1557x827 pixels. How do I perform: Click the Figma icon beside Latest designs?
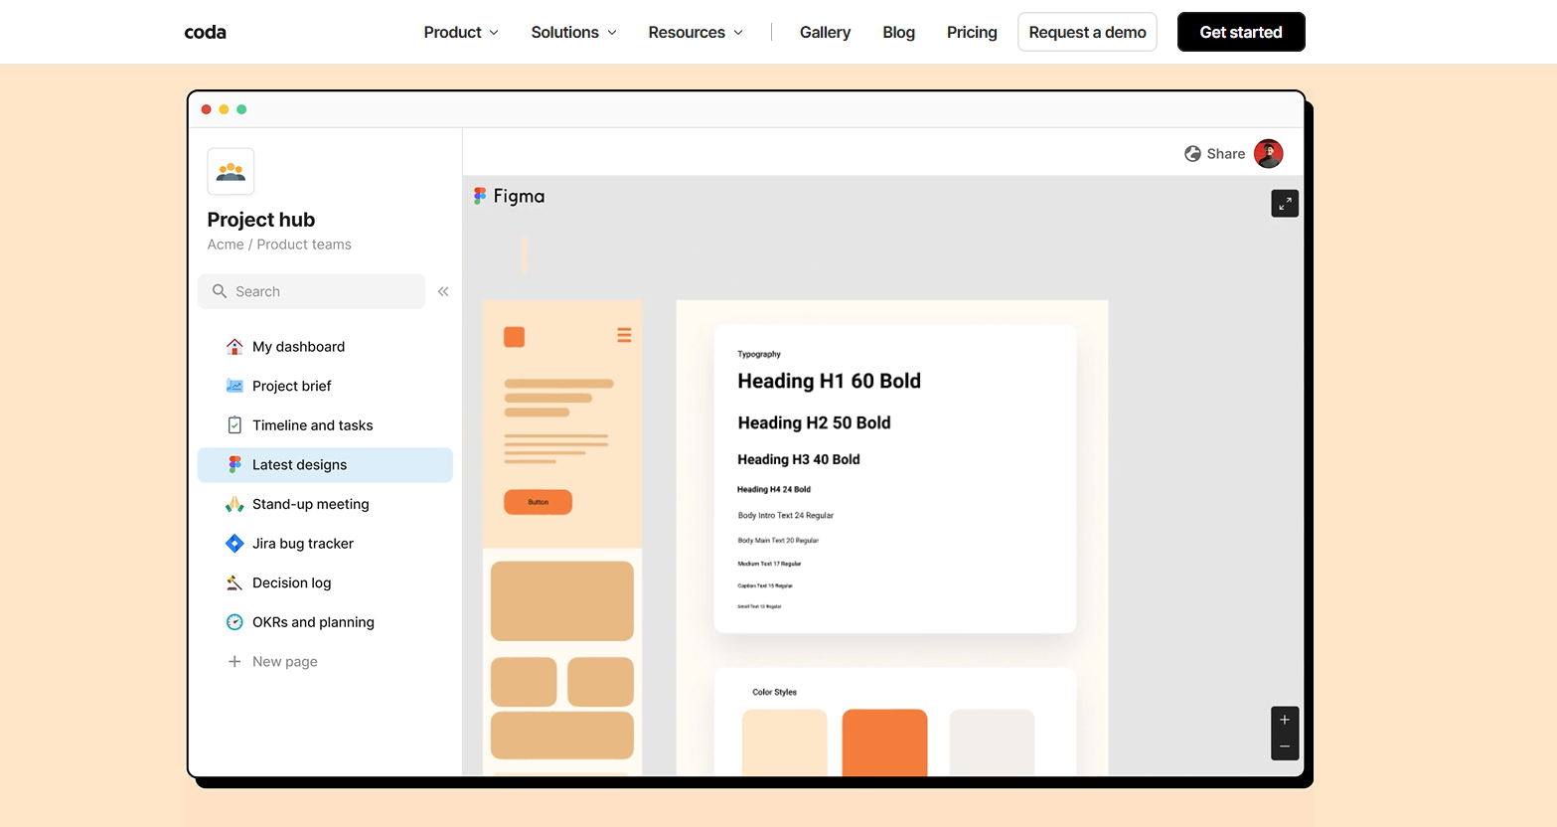pos(234,464)
